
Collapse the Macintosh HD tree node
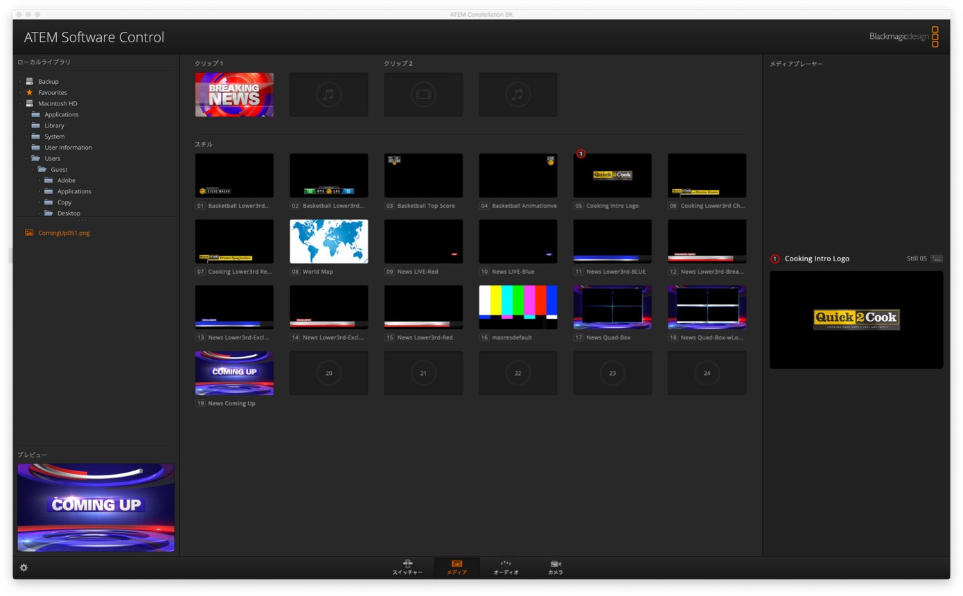(x=20, y=103)
